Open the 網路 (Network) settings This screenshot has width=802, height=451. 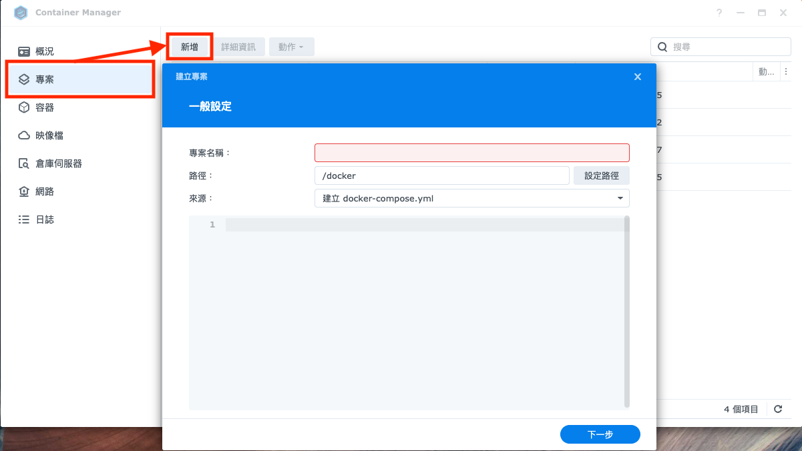(44, 191)
